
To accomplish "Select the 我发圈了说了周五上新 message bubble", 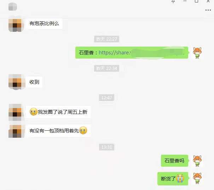I will tap(58, 112).
